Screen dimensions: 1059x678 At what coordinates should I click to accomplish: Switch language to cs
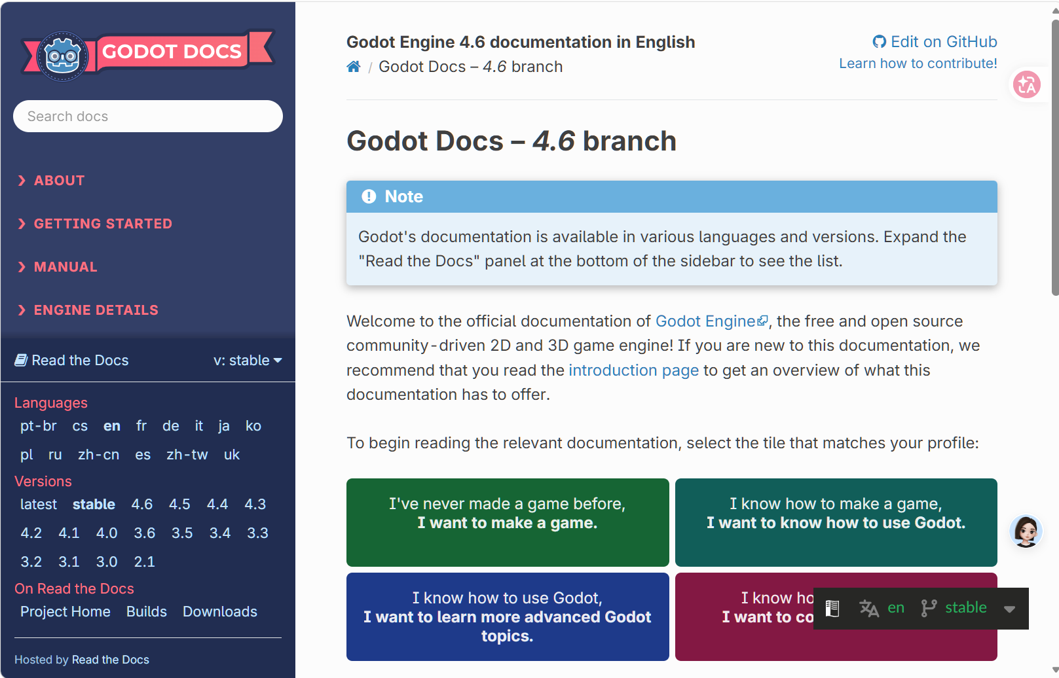80,426
